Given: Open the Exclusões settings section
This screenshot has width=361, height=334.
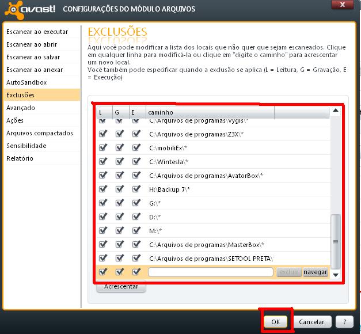Looking at the screenshot, I should click(21, 95).
